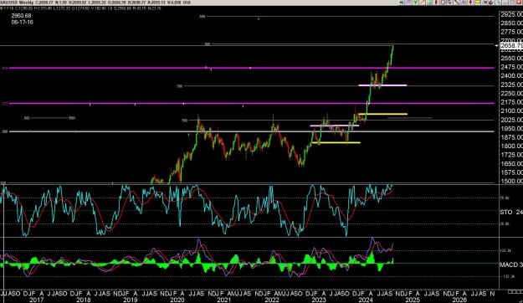
Task: Click the 2020 year label on time axis
Action: pyautogui.click(x=177, y=300)
